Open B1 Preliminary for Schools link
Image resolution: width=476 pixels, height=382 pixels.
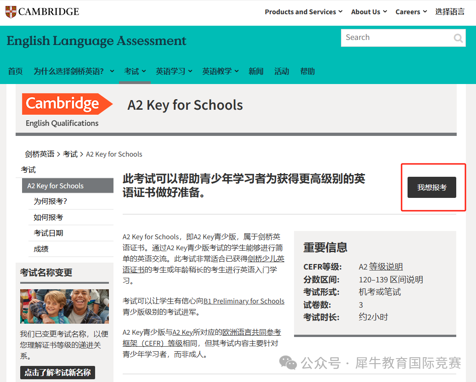coord(244,301)
